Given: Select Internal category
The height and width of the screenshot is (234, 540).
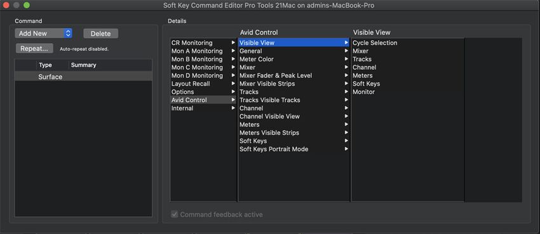Looking at the screenshot, I should (x=203, y=108).
